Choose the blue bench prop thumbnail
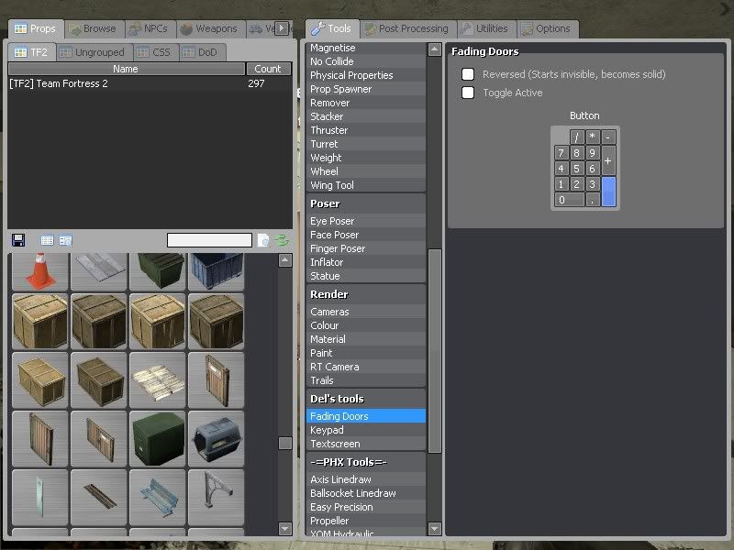 pyautogui.click(x=158, y=498)
